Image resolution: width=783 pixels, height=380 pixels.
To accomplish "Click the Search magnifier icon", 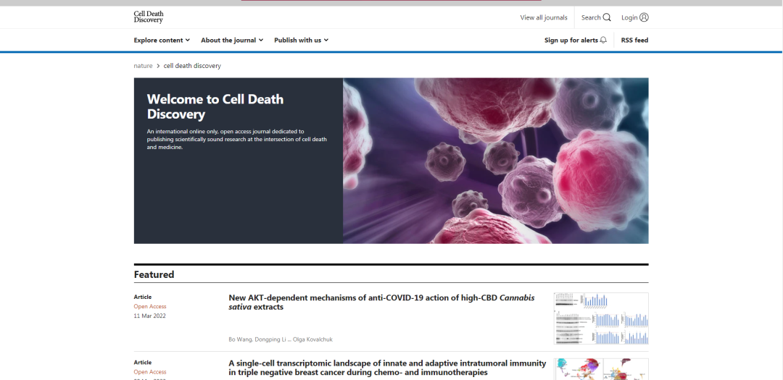I will [607, 17].
